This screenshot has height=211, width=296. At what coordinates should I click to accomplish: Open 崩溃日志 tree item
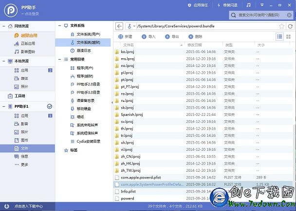point(83,50)
